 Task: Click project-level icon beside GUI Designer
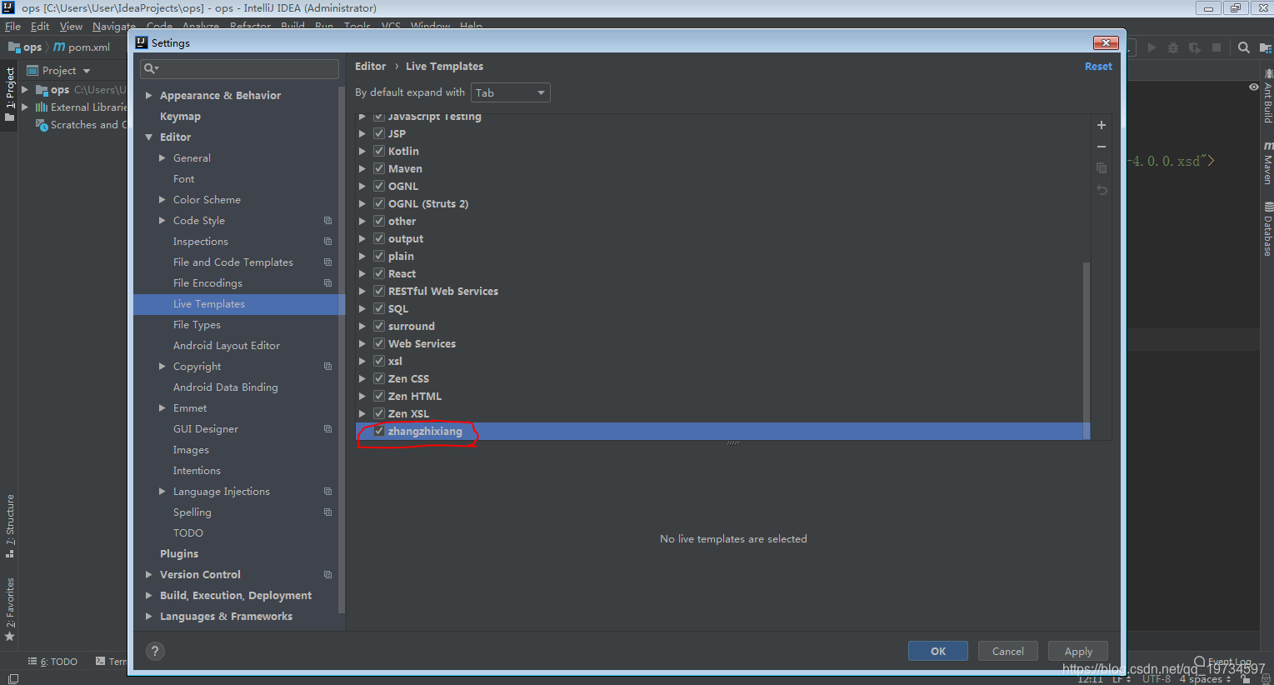coord(327,429)
